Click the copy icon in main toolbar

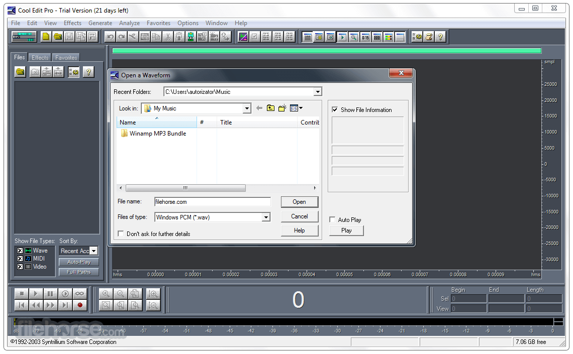click(x=156, y=37)
